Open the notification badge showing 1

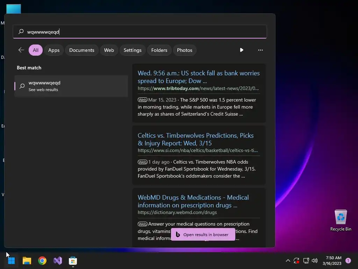pos(348,261)
